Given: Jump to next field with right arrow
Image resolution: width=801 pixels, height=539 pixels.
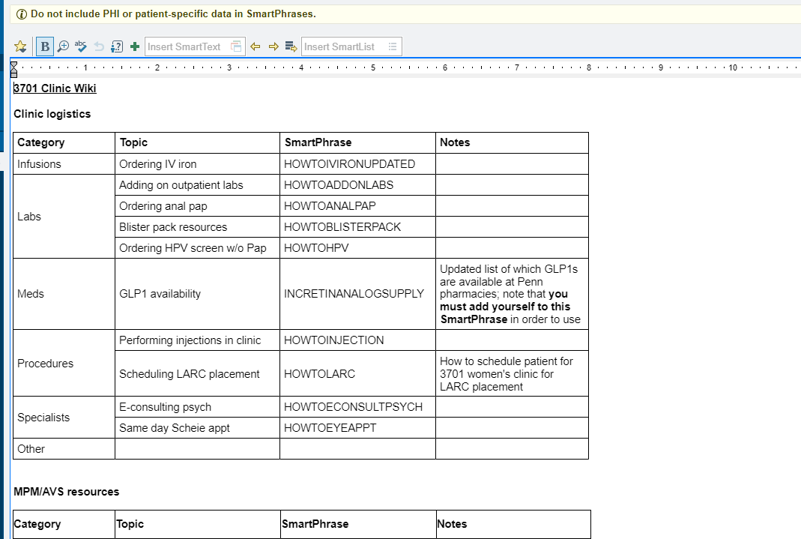Looking at the screenshot, I should (273, 46).
